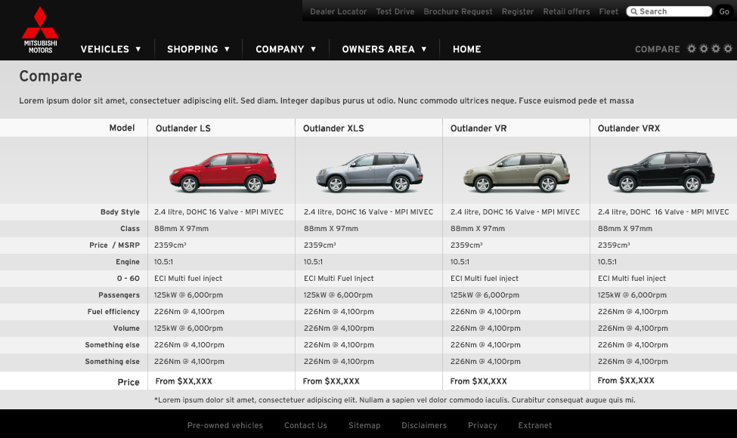Open Contact Us footer link
The height and width of the screenshot is (438, 737).
pyautogui.click(x=305, y=425)
